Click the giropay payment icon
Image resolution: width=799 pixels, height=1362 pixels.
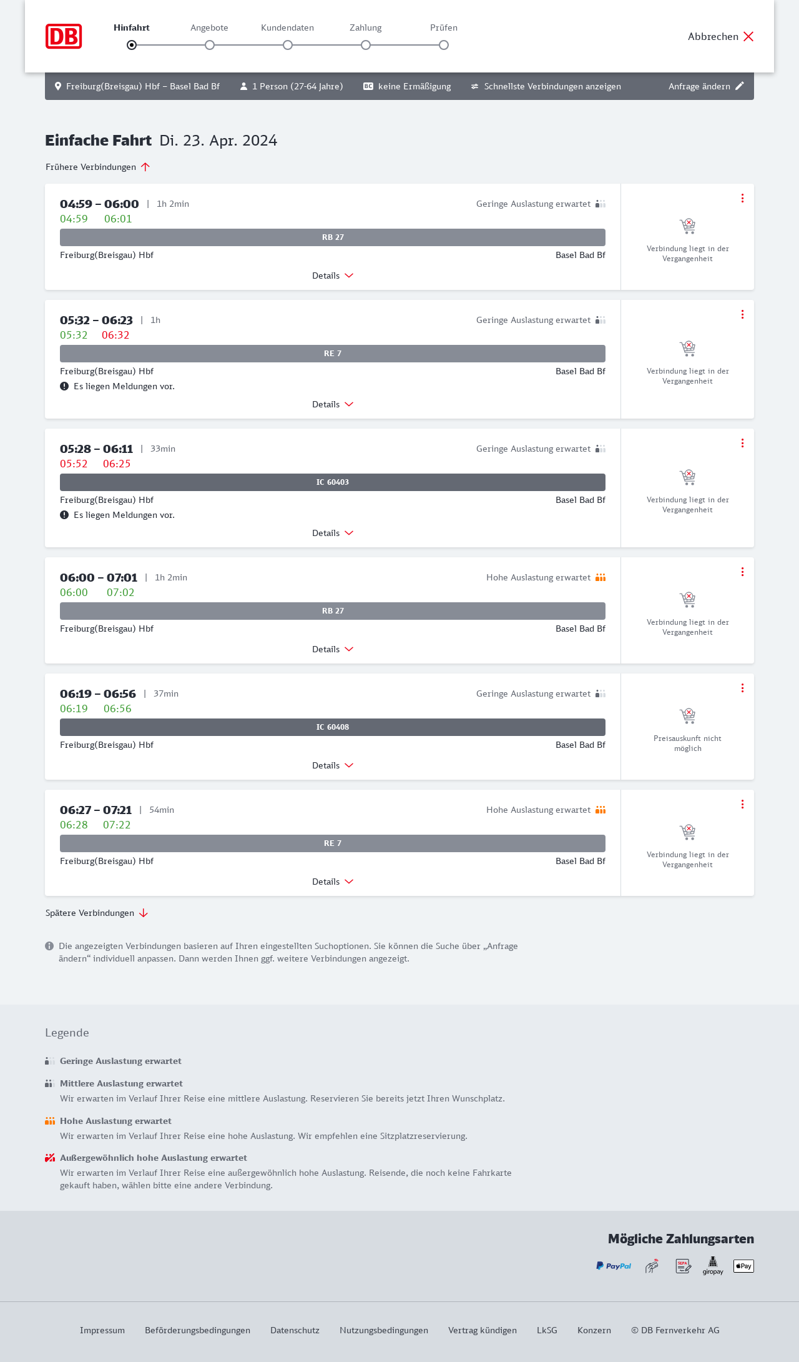click(x=713, y=1266)
